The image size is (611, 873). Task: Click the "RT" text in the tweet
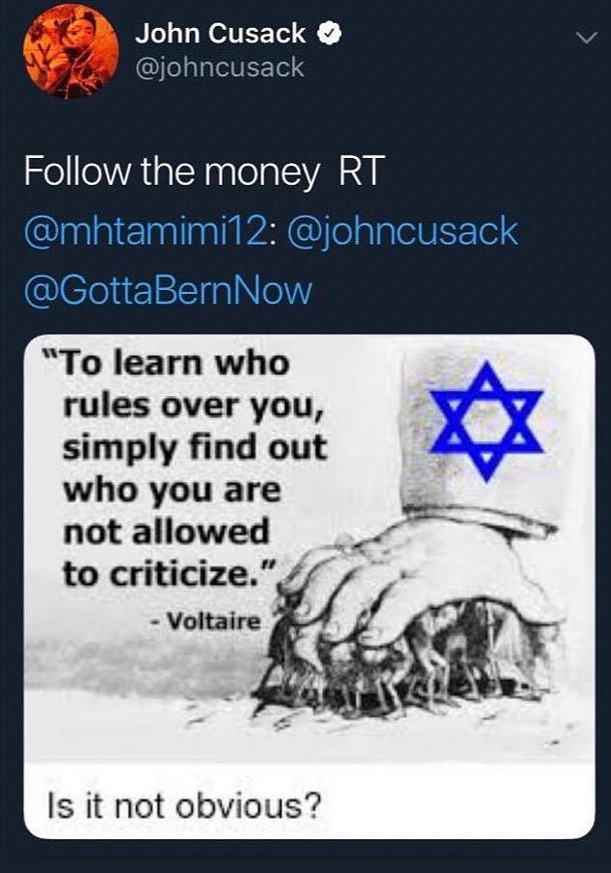pyautogui.click(x=361, y=173)
